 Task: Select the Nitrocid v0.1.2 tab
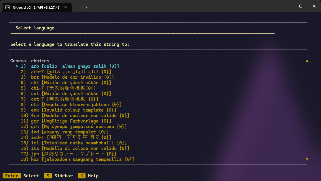click(x=36, y=7)
